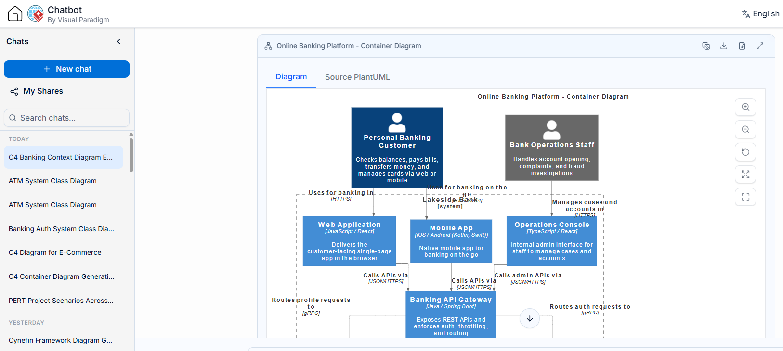Switch to the Diagram tab
The width and height of the screenshot is (783, 351).
291,77
